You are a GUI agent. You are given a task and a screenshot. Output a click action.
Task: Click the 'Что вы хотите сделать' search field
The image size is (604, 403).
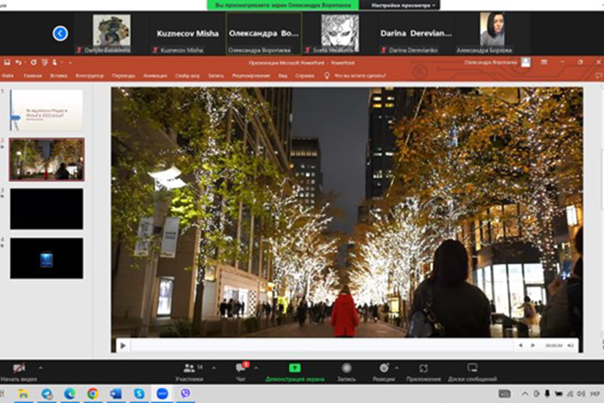(360, 76)
